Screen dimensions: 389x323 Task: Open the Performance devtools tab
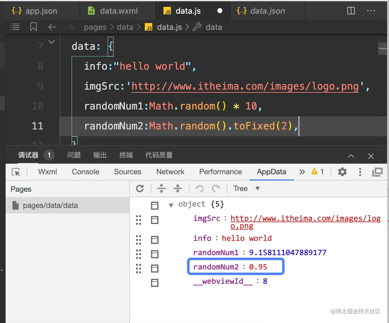click(221, 172)
